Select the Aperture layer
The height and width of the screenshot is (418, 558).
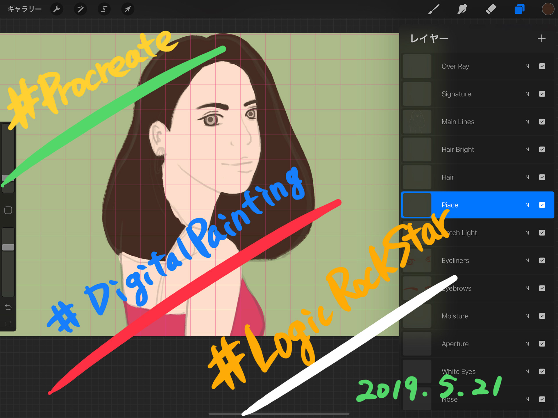click(x=478, y=344)
